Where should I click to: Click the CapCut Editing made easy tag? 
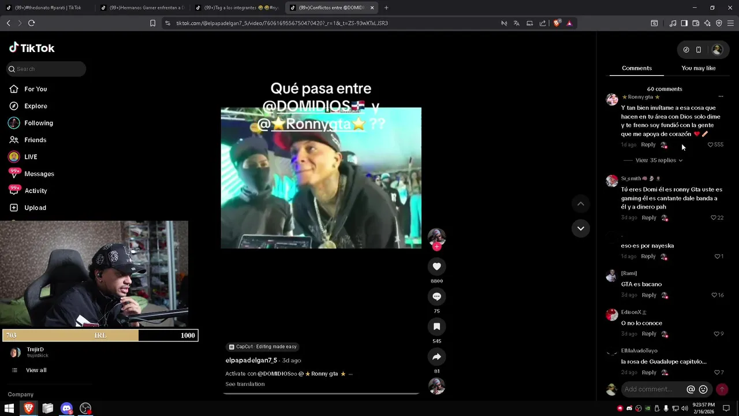(x=263, y=347)
